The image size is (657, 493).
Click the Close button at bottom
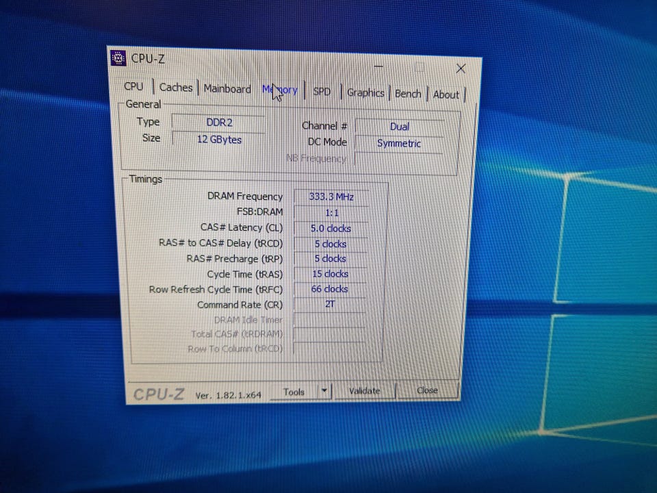point(427,390)
